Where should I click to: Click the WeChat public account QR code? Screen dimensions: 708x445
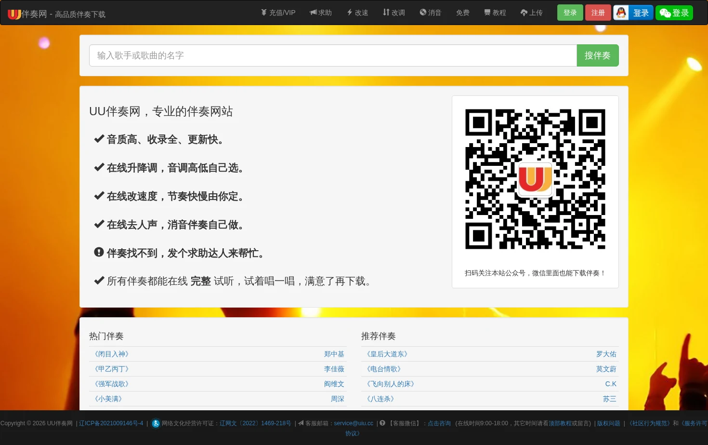click(535, 179)
